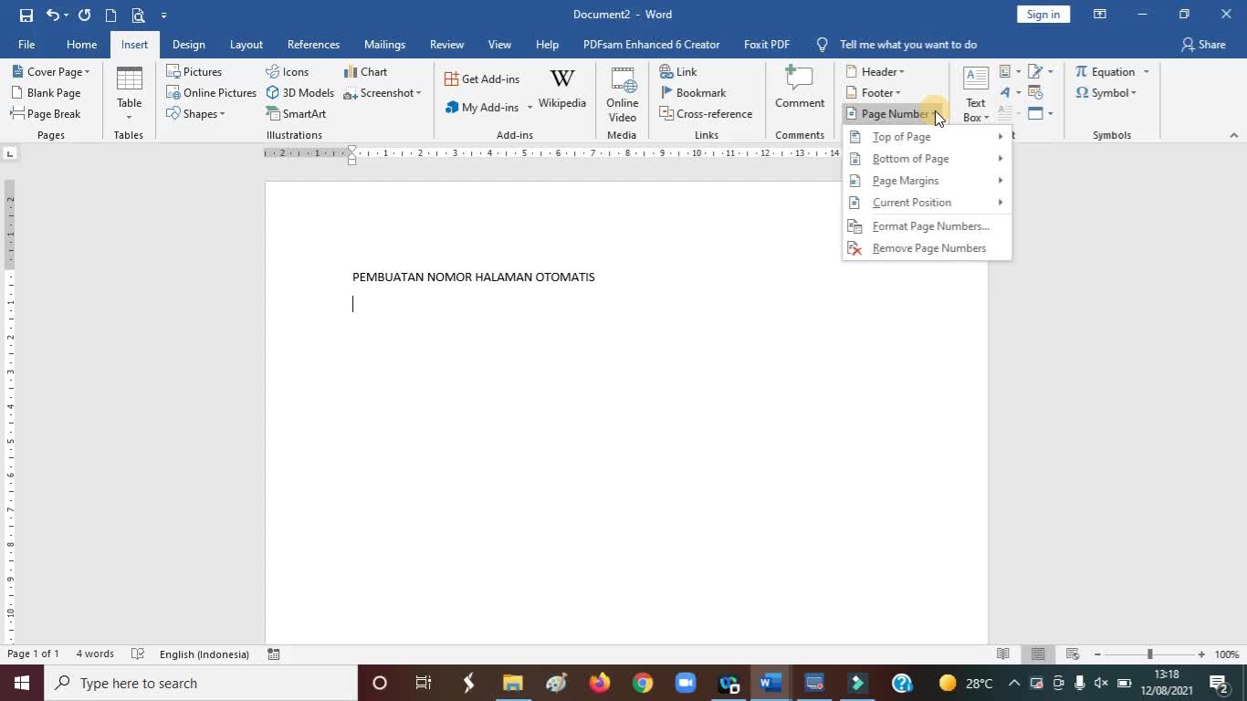The image size is (1247, 701).
Task: Open the Print Preview icon in the title bar
Action: 138,15
